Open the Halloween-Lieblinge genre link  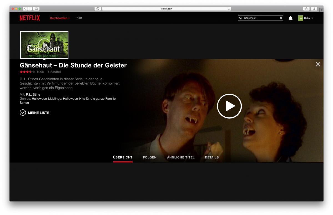point(46,98)
